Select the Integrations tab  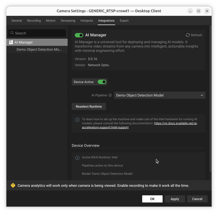click(x=106, y=21)
